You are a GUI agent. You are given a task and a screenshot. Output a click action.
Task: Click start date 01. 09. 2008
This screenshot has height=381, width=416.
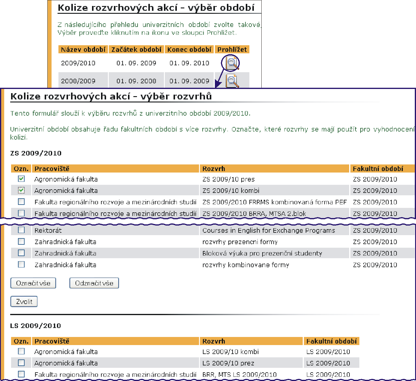pyautogui.click(x=136, y=81)
